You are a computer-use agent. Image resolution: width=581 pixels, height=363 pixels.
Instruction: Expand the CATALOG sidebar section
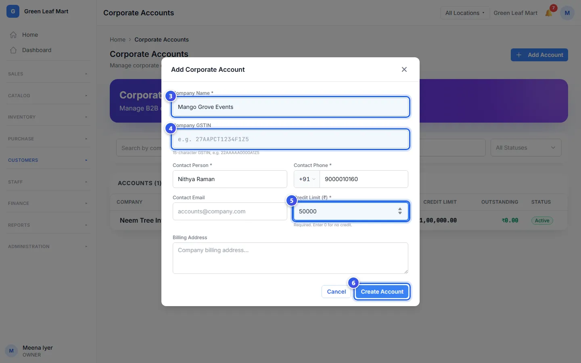(x=48, y=96)
